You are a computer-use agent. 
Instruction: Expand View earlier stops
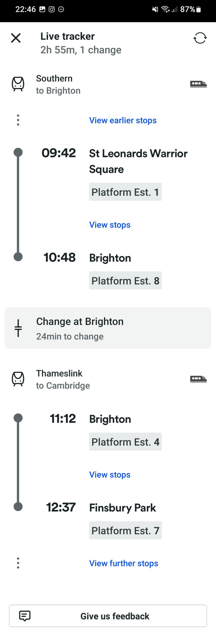tap(123, 120)
